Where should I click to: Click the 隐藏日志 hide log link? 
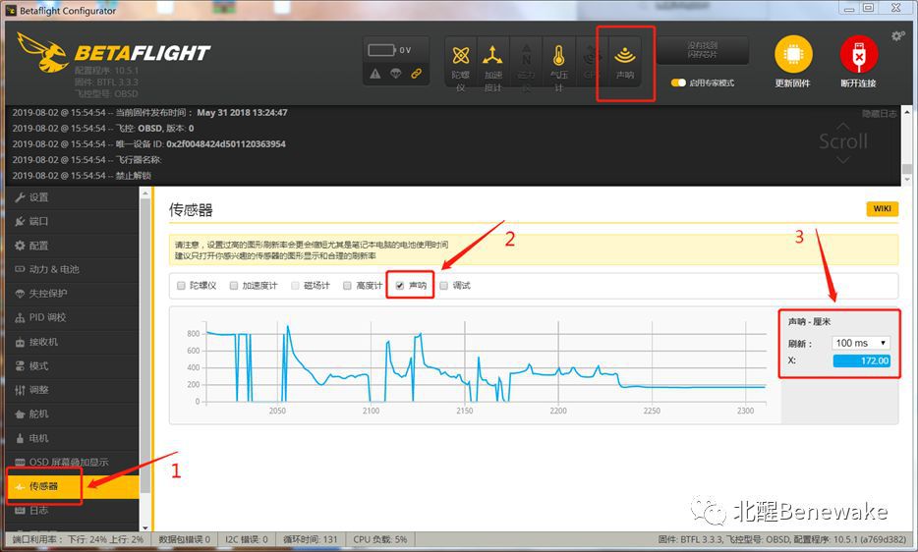point(879,114)
